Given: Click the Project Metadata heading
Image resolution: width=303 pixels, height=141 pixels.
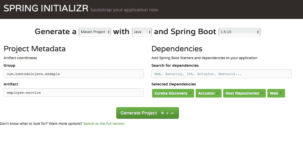Looking at the screenshot, I should (35, 49).
